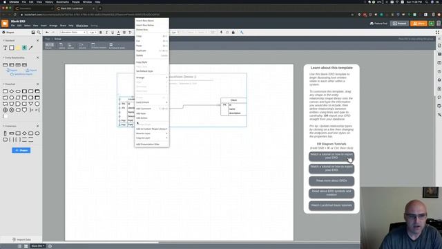
Task: Toggle underline formatting
Action: click(113, 33)
